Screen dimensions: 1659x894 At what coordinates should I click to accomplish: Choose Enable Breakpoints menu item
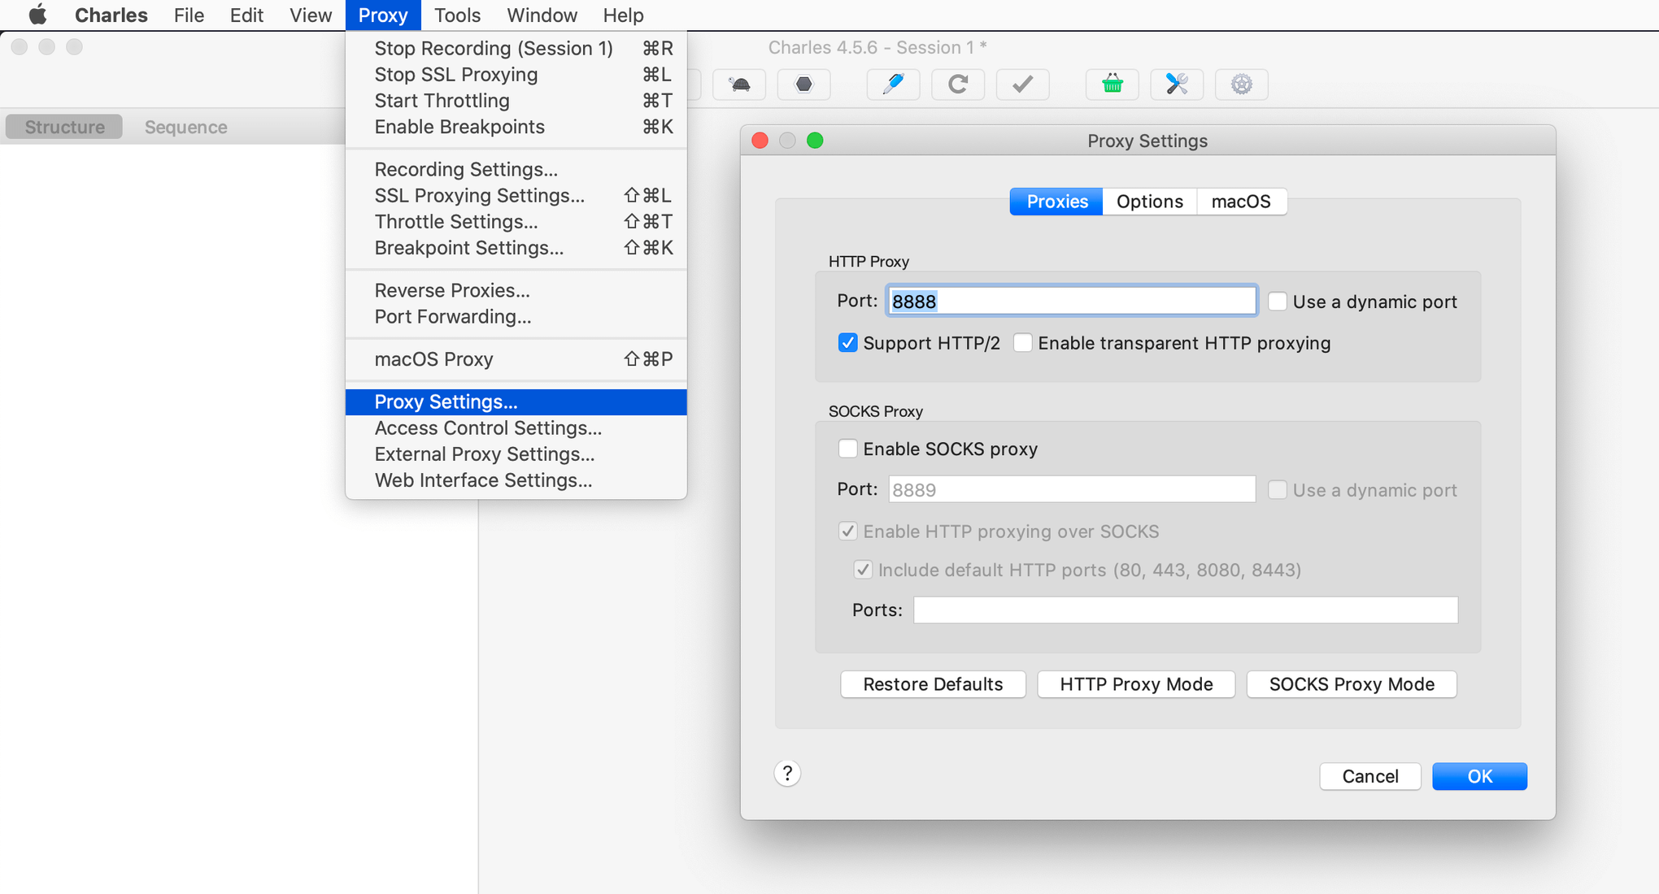tap(516, 127)
